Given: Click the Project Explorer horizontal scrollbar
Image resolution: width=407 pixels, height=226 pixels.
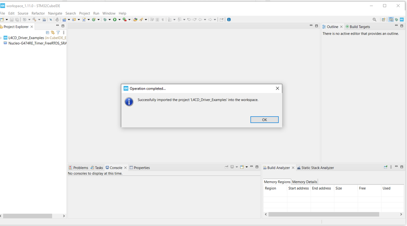Looking at the screenshot, I should coord(27,216).
